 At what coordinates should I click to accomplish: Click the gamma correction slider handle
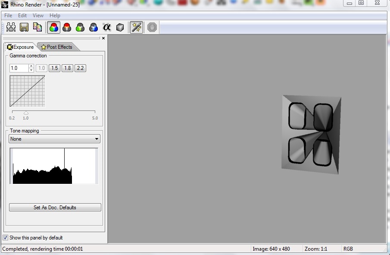(26, 113)
